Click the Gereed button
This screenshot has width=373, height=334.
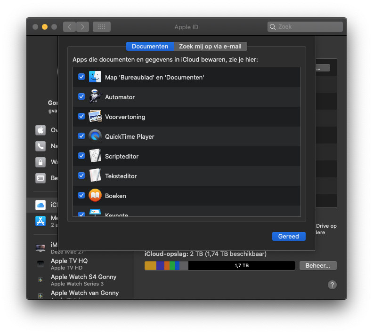289,236
